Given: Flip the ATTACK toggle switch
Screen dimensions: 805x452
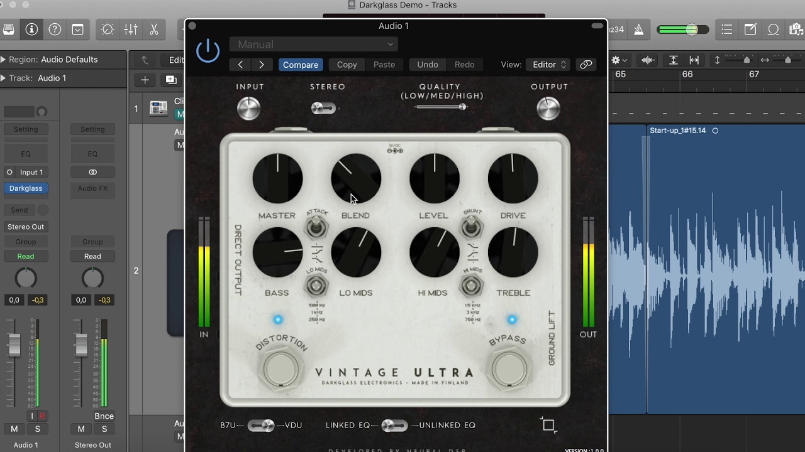Looking at the screenshot, I should click(x=316, y=225).
